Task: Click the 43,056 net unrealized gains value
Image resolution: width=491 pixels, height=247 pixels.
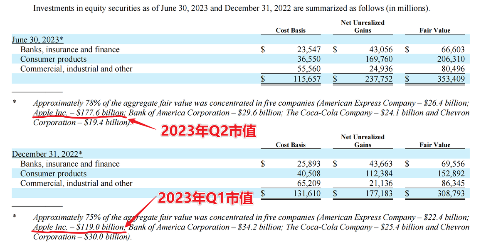Action: 381,50
